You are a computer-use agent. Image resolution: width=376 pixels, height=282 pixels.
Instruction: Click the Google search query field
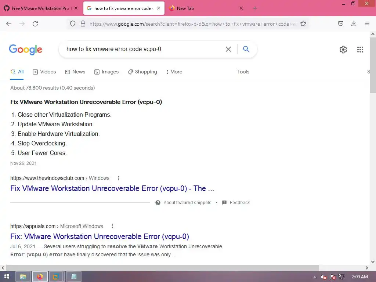coord(144,49)
